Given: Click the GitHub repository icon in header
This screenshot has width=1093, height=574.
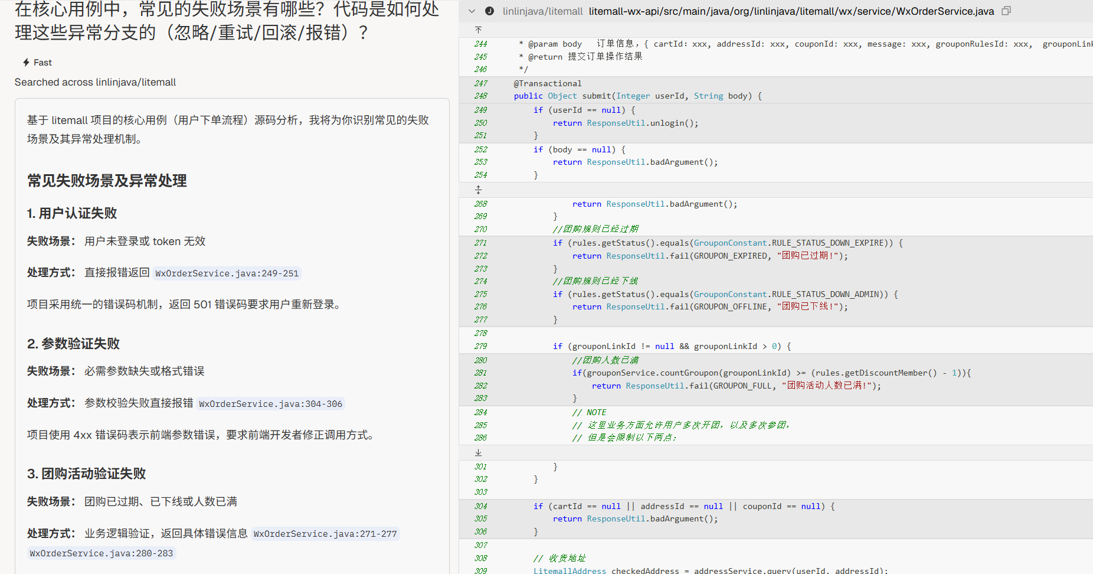Looking at the screenshot, I should [489, 11].
